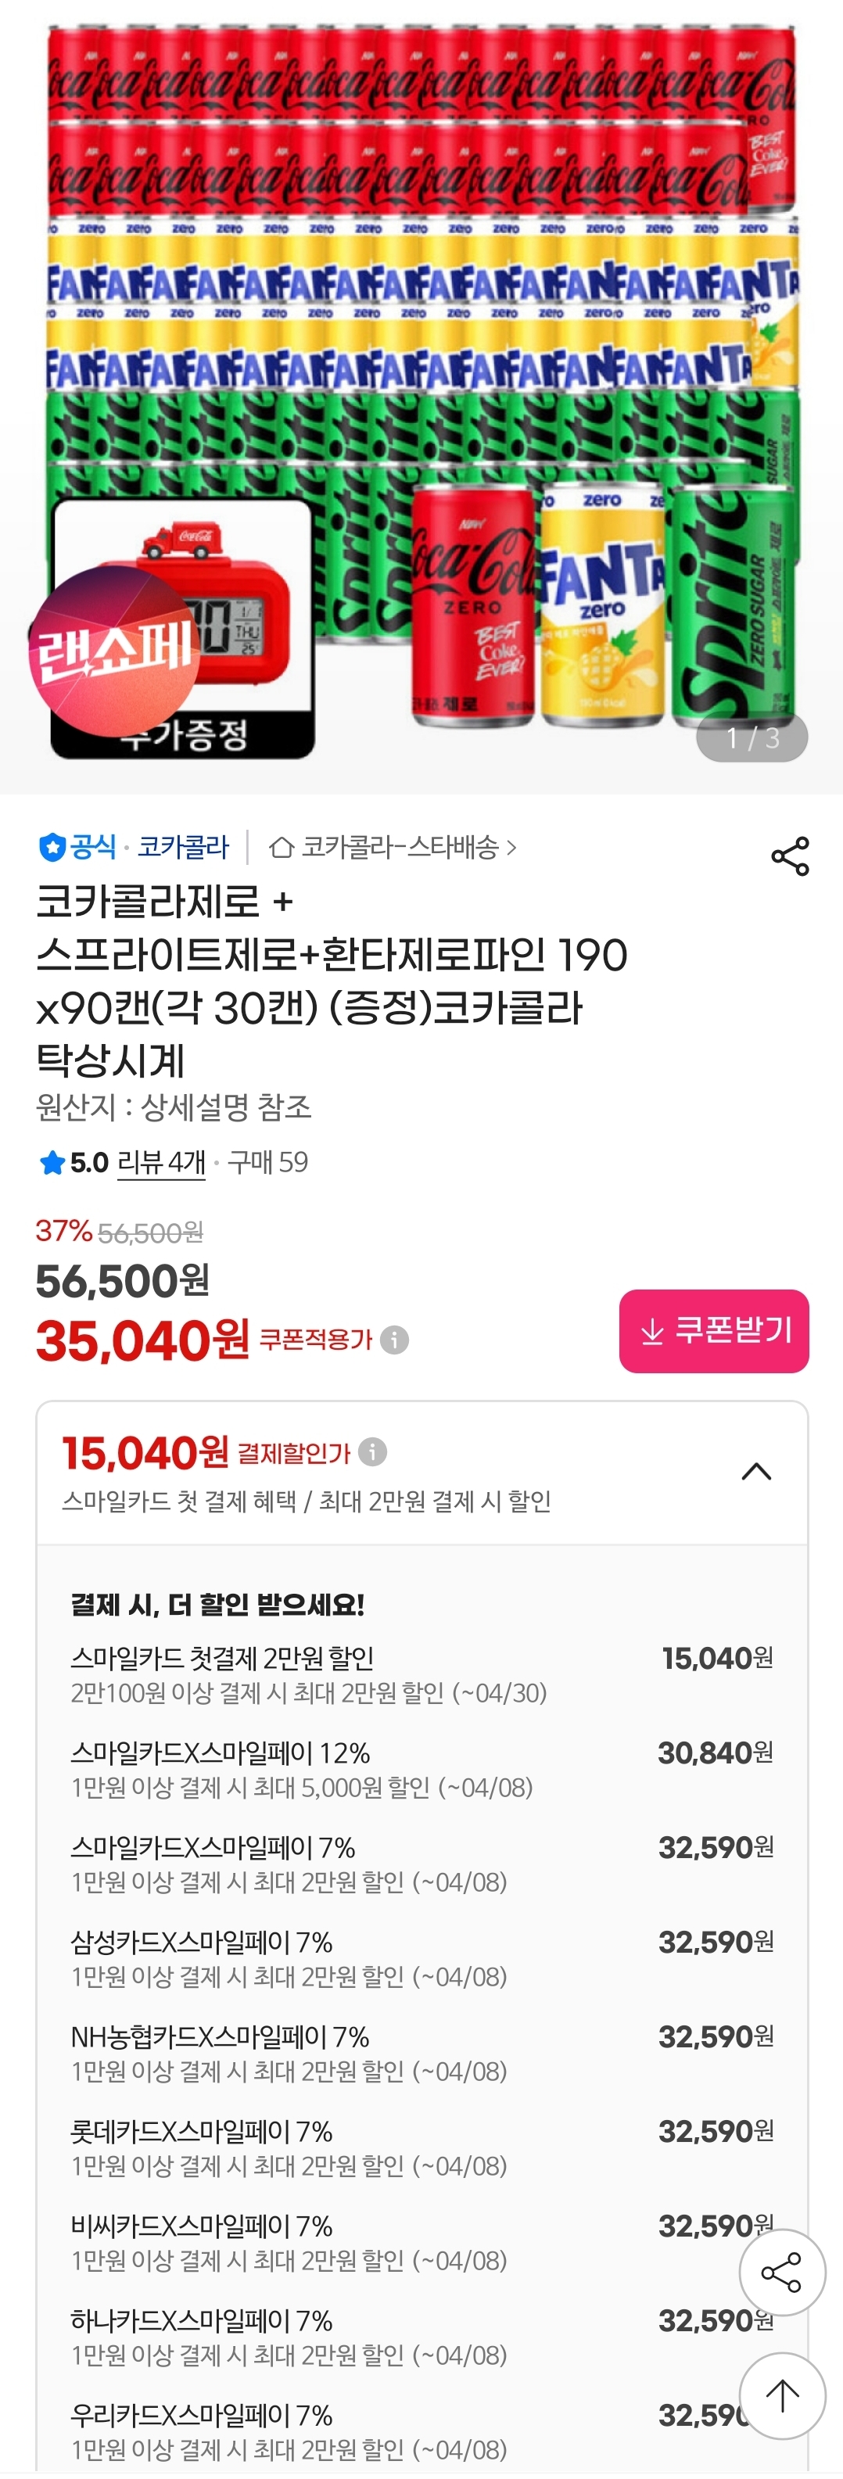Open the 코카콜라-스타배송 store link
Viewport: 843px width, 2479px height.
click(400, 847)
